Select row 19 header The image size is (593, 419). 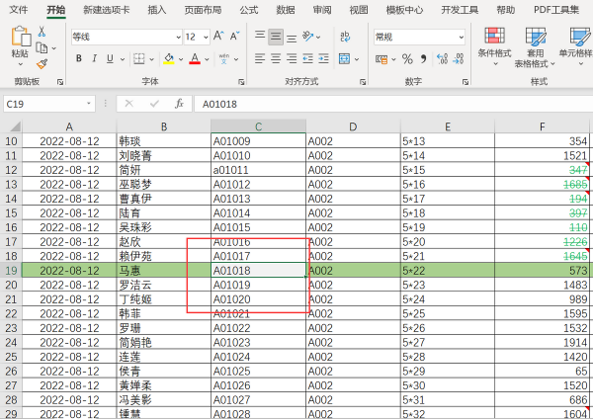(x=11, y=271)
